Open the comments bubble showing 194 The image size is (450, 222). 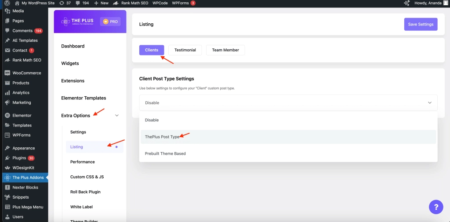77,3
